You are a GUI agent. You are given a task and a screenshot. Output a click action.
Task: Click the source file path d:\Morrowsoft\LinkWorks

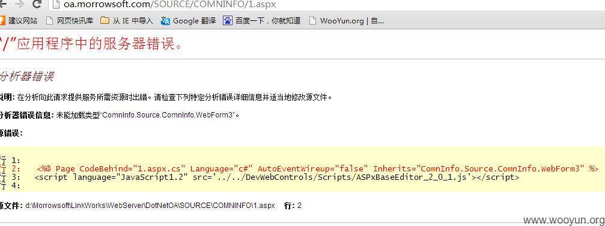150,206
